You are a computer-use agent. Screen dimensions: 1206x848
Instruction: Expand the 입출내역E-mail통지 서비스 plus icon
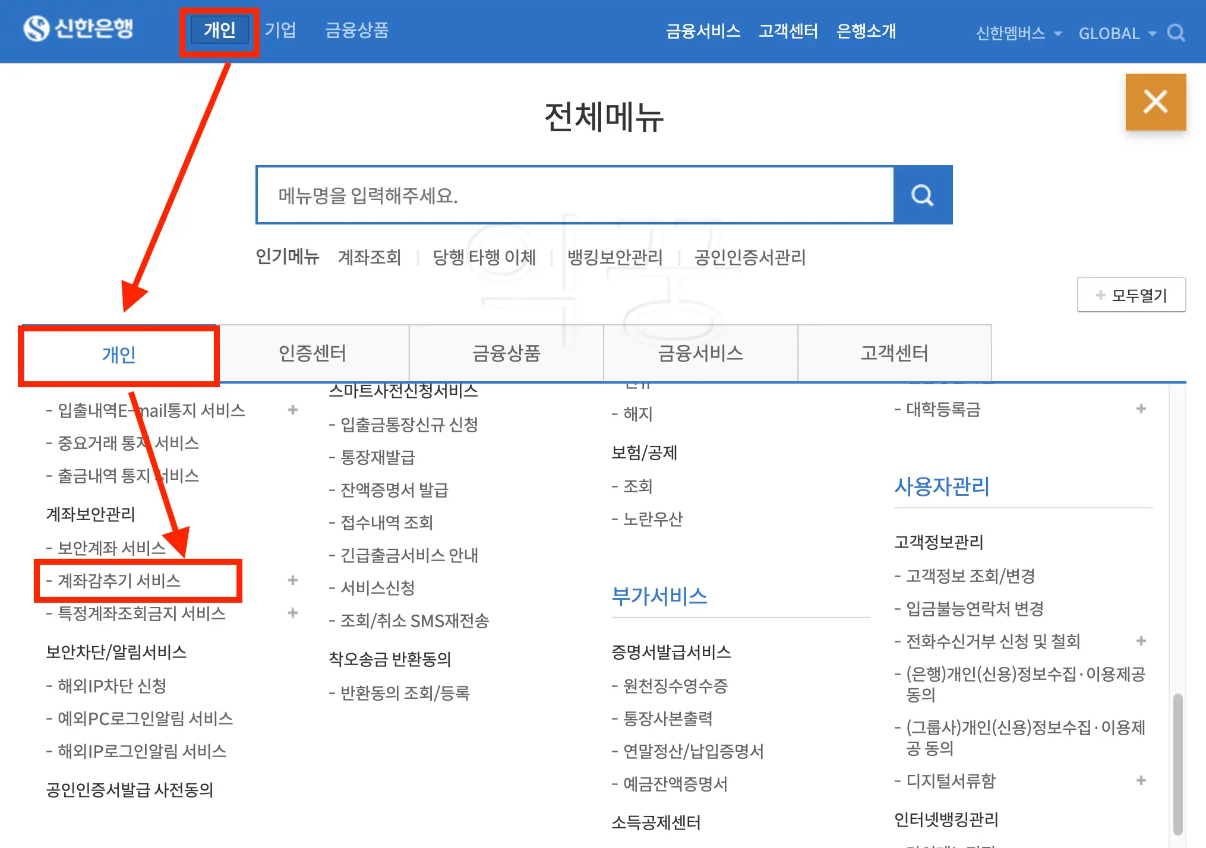click(292, 410)
